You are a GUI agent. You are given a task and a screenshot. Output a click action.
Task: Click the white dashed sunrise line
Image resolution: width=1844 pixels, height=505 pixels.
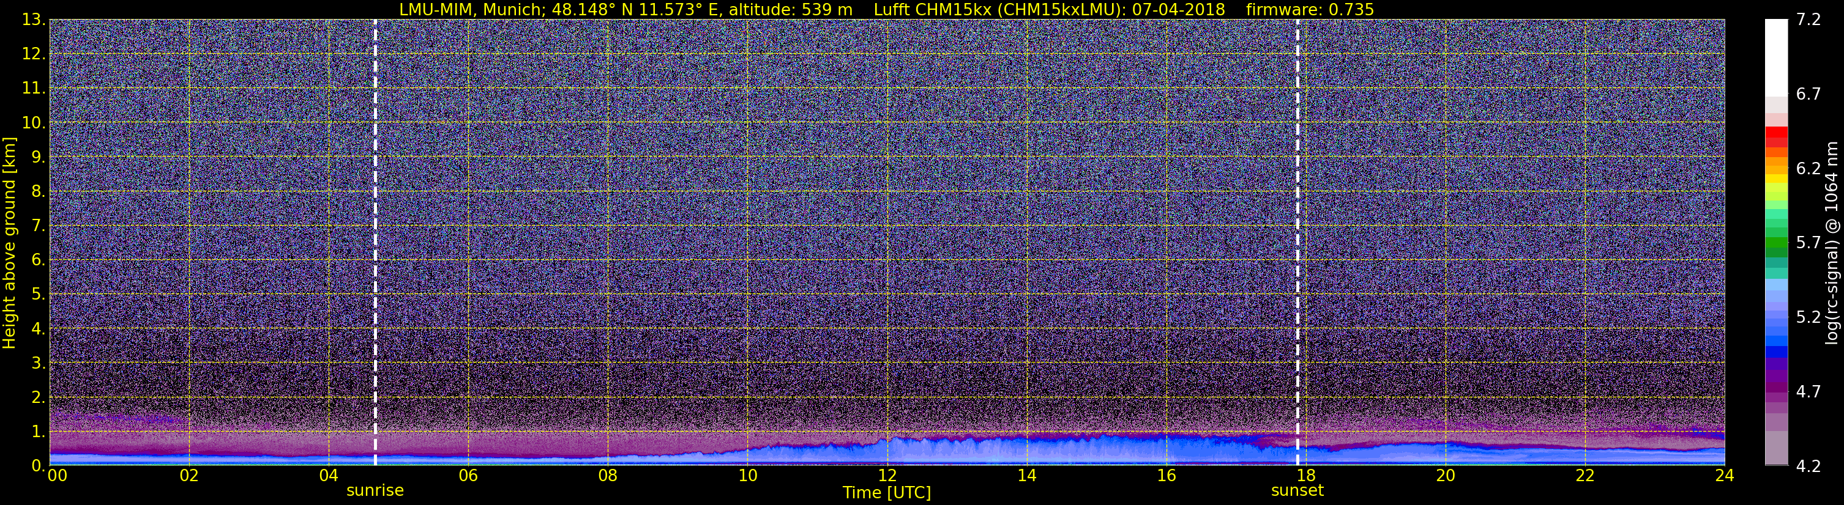coord(375,241)
